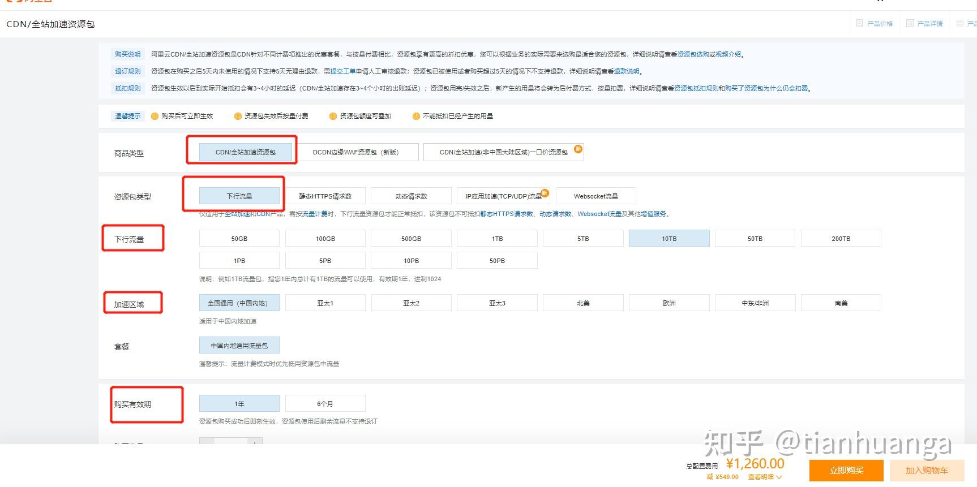
Task: Select 北美 acceleration region
Action: [x=583, y=303]
